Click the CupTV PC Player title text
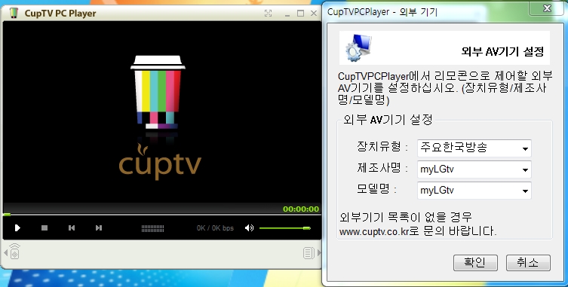The width and height of the screenshot is (568, 287). coord(60,14)
